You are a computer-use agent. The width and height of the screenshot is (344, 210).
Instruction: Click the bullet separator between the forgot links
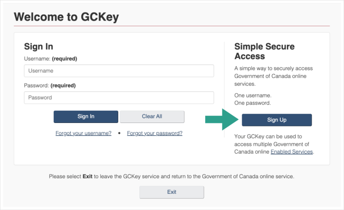tap(119, 133)
